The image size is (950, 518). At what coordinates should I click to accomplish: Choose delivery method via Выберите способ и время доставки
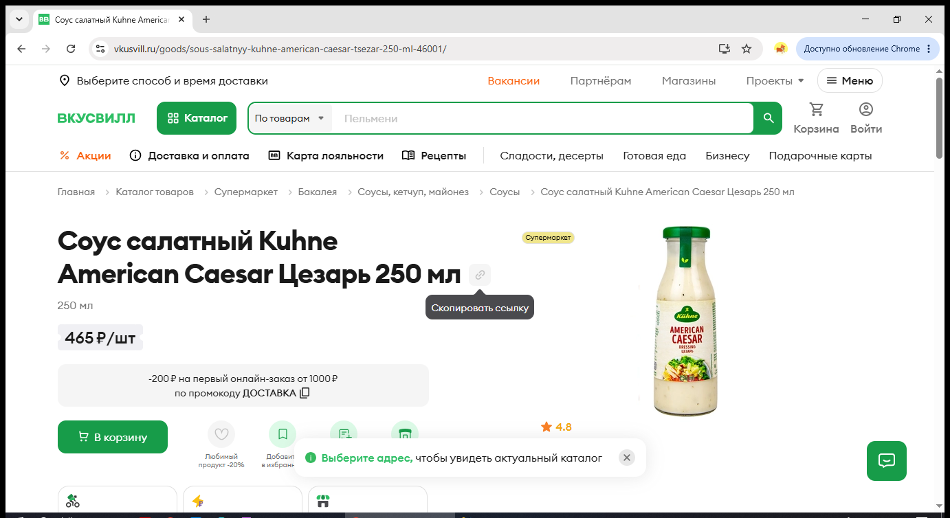pyautogui.click(x=164, y=81)
